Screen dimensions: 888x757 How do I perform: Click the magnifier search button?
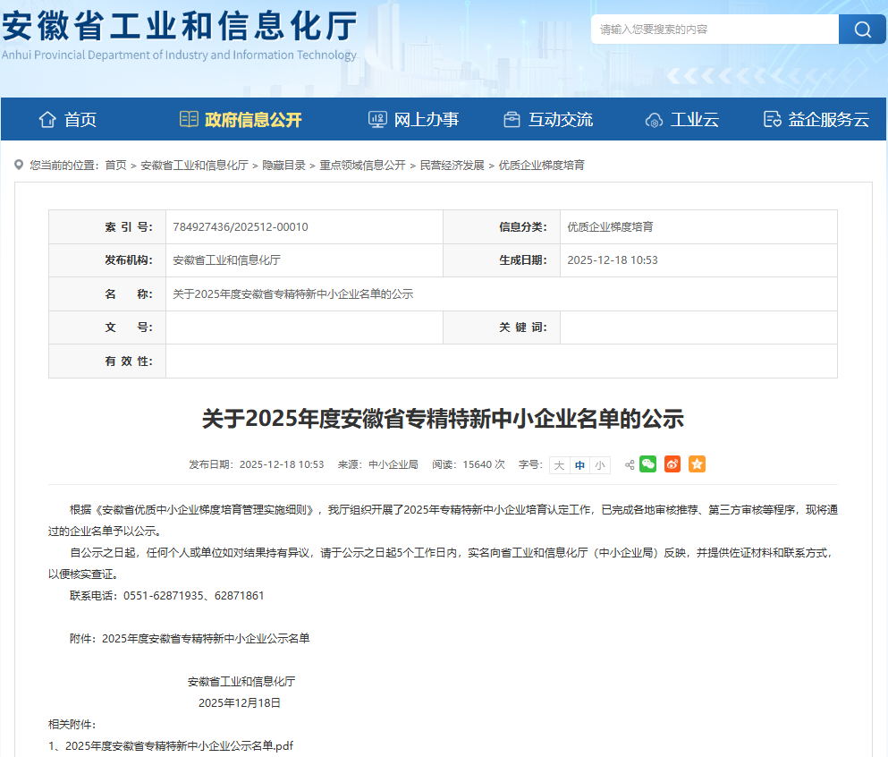pos(862,29)
